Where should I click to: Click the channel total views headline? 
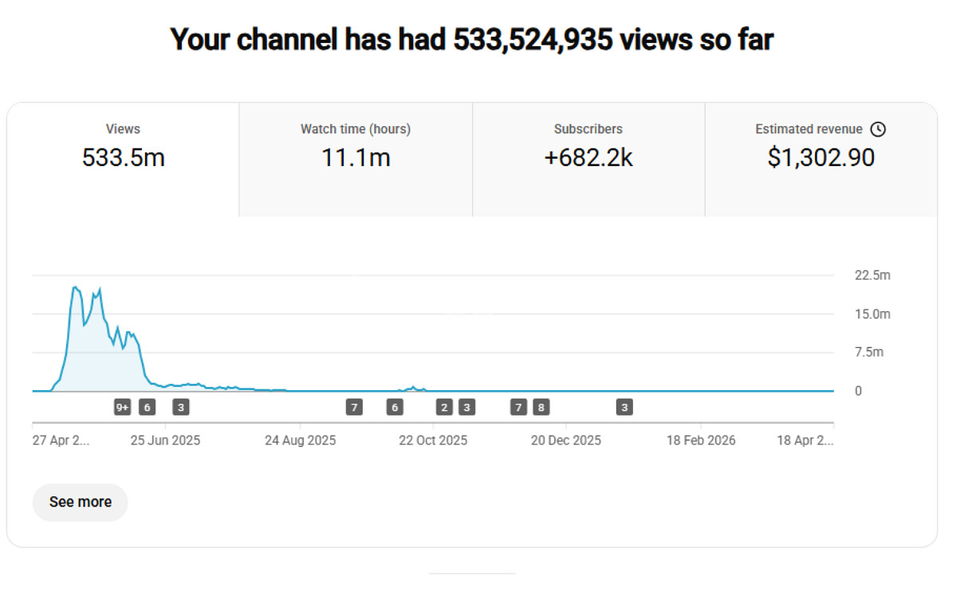coord(472,39)
